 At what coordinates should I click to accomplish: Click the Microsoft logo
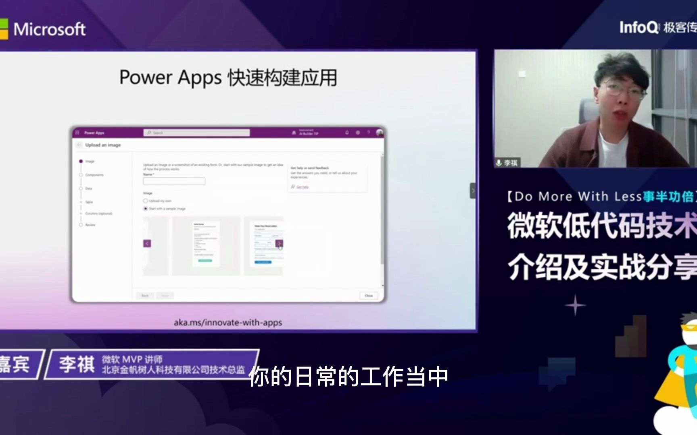click(43, 29)
